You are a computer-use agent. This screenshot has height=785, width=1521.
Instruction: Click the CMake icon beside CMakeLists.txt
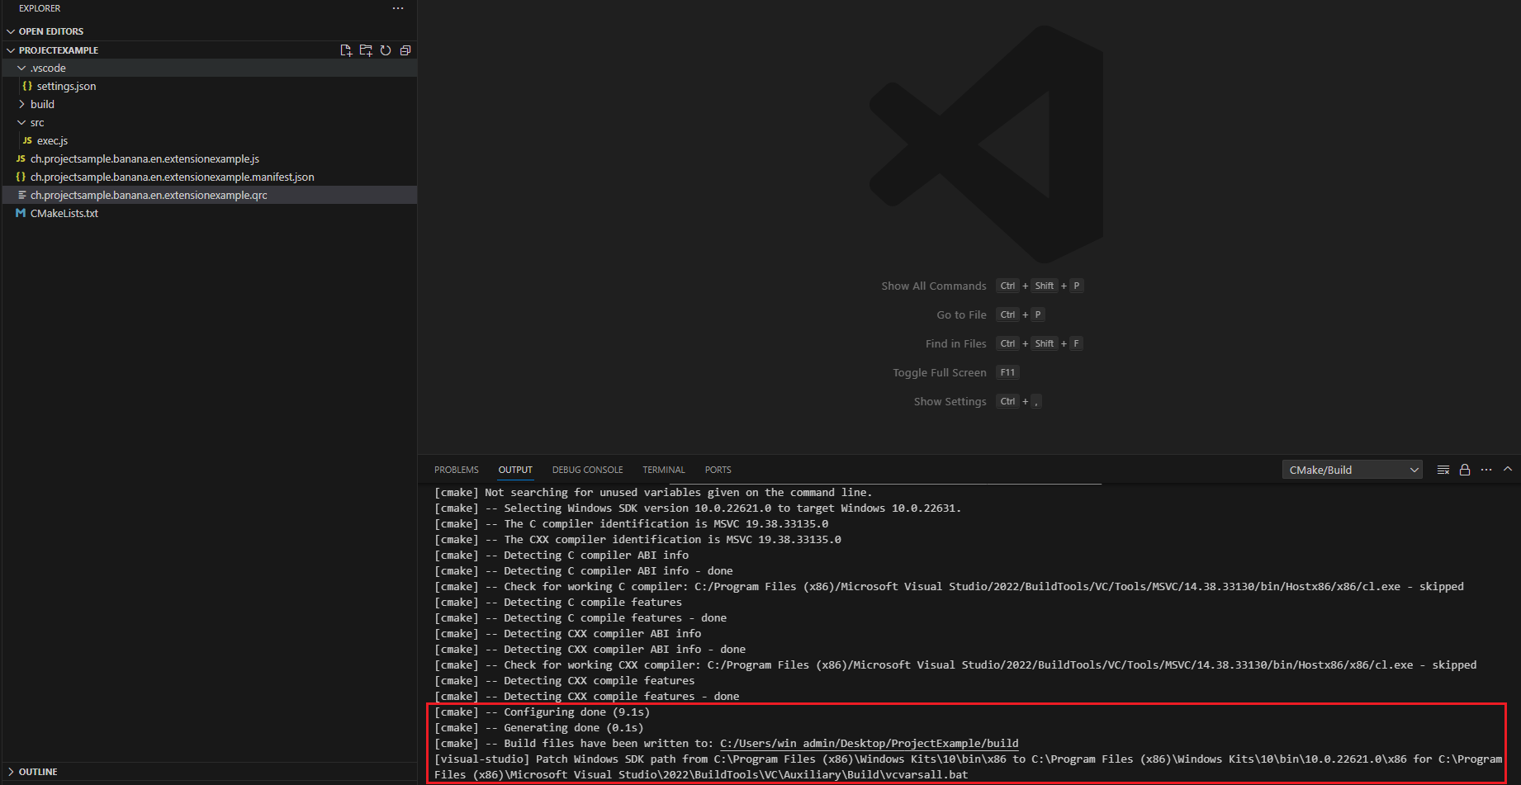pos(21,213)
